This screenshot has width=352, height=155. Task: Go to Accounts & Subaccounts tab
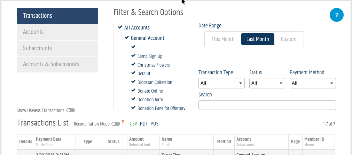pos(57,64)
